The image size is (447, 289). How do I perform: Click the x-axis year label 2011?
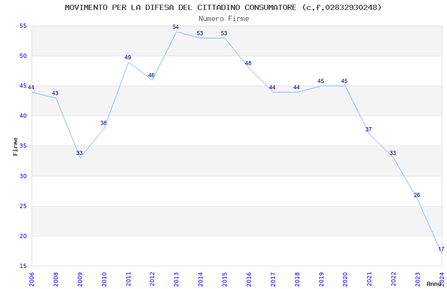point(128,278)
